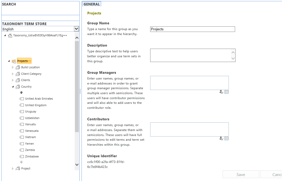Image resolution: width=282 pixels, height=181 pixels.
Task: Select the Client Category tree item
Action: pyautogui.click(x=31, y=74)
